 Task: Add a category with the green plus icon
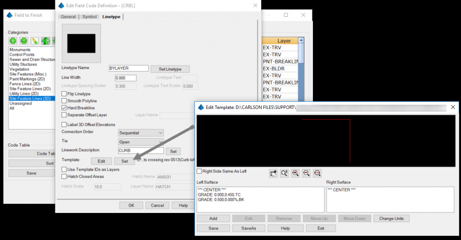coord(13,41)
